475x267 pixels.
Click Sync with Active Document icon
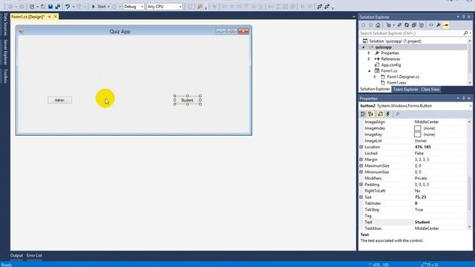399,25
